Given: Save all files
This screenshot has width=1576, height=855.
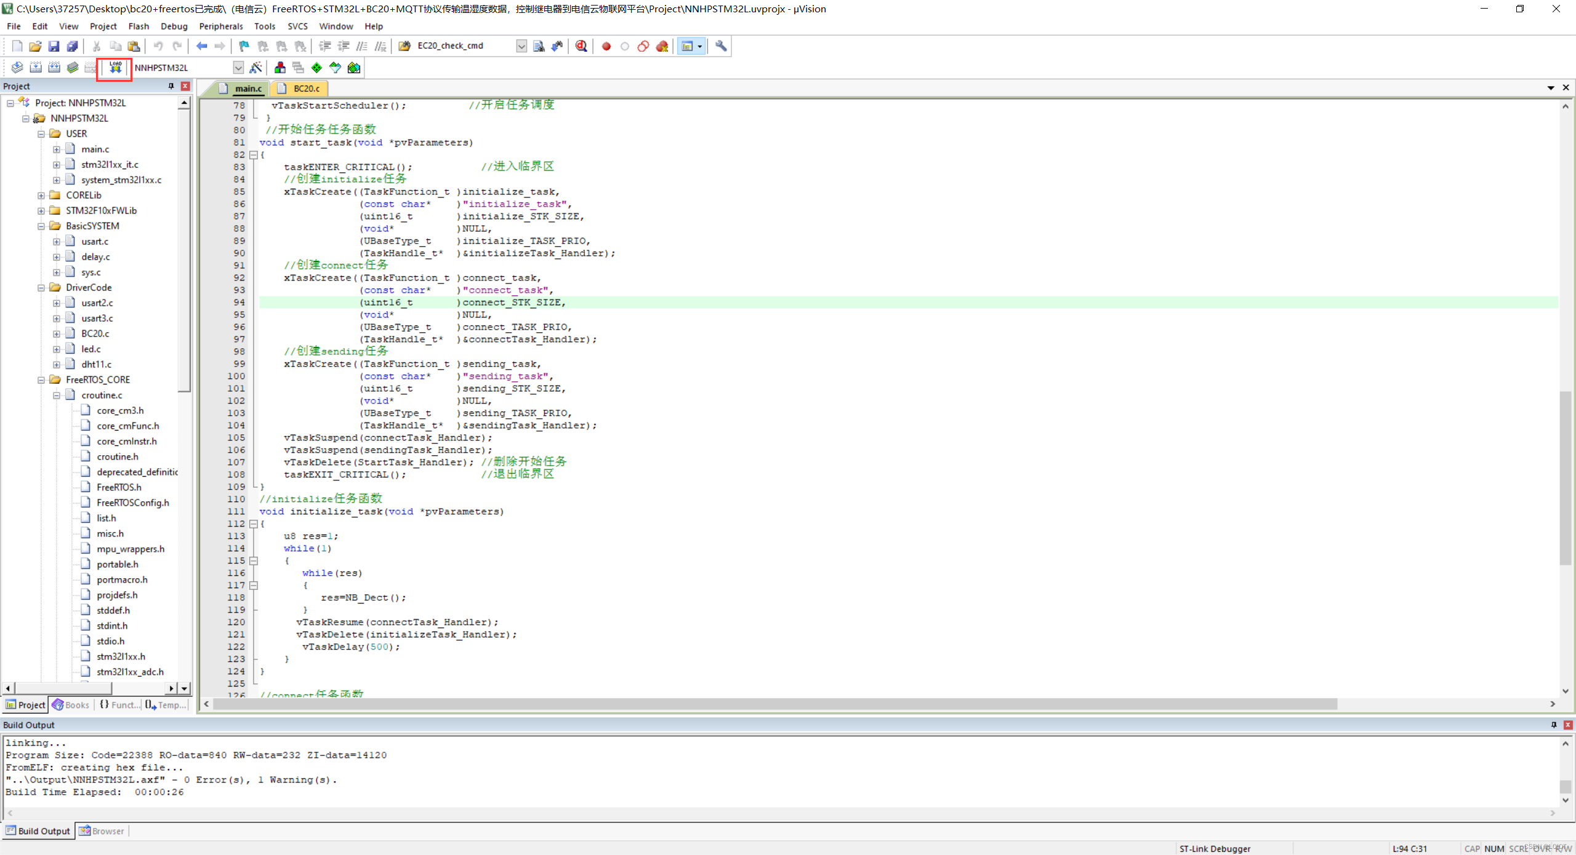Looking at the screenshot, I should click(72, 46).
